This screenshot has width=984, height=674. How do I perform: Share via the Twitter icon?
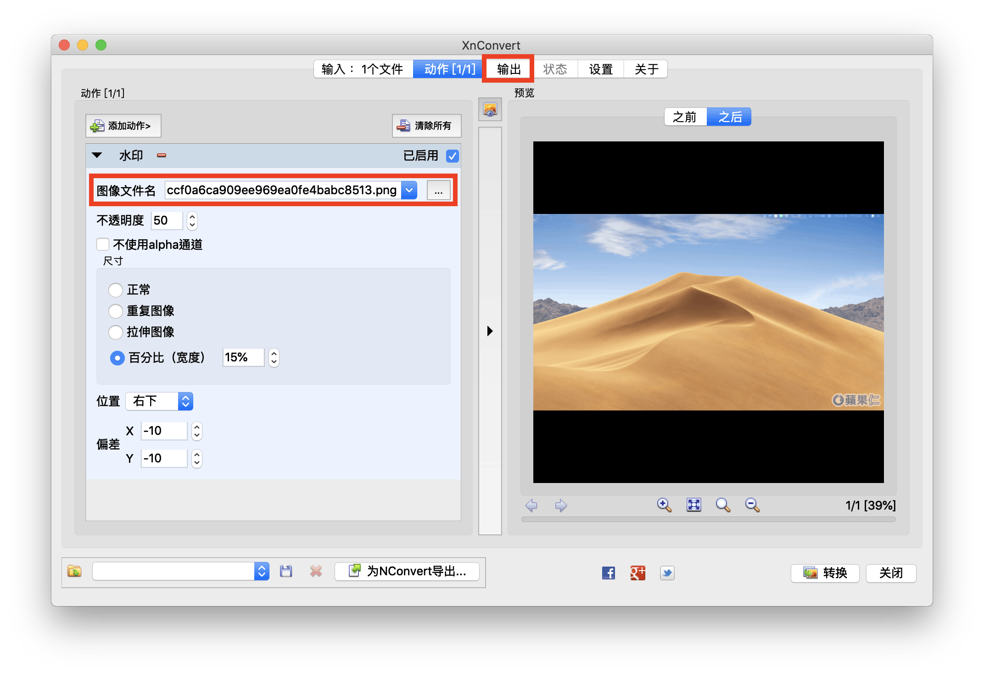point(667,573)
